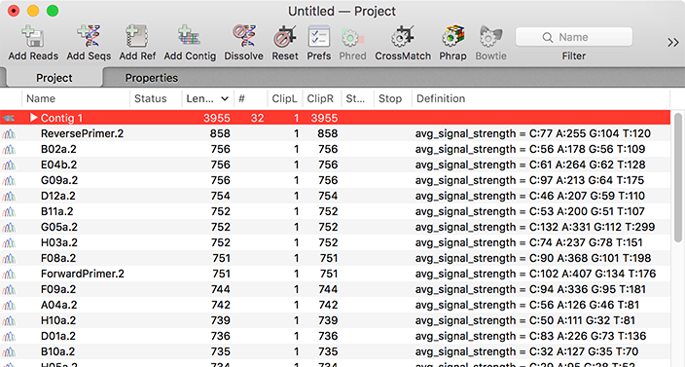Viewport: 685px width, 367px height.
Task: Click chromatogram icon for G05a.2
Action: point(9,227)
